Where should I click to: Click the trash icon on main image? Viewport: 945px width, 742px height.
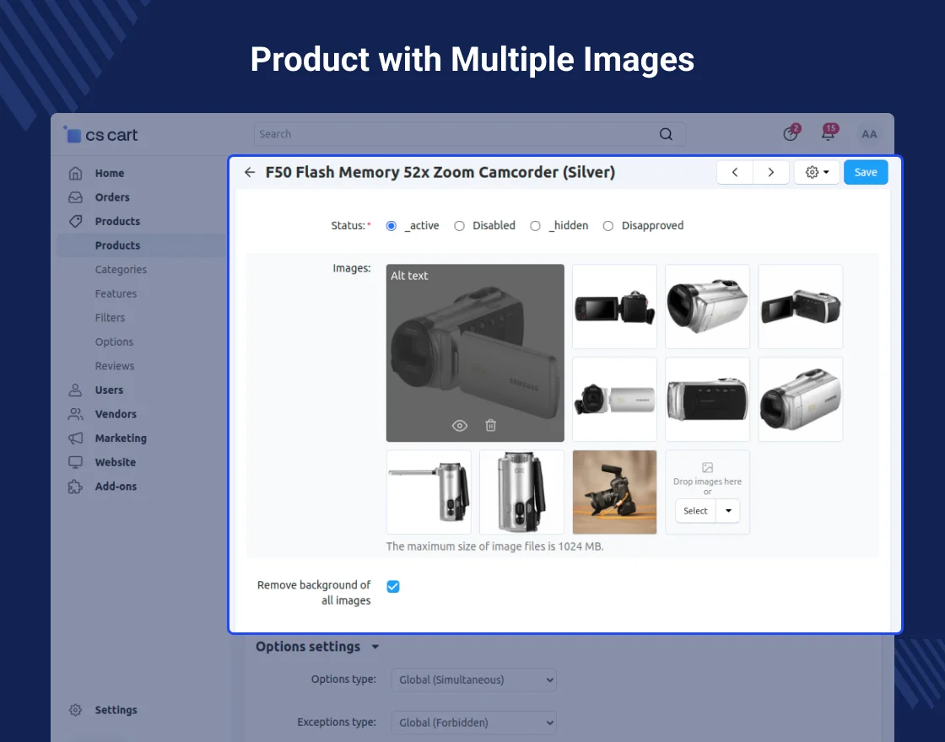pos(490,426)
